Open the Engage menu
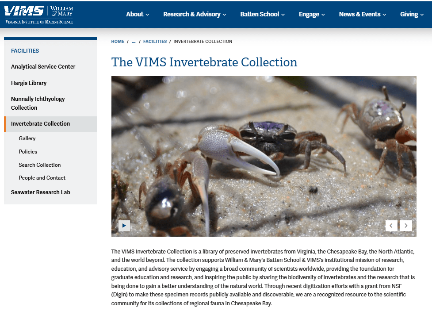This screenshot has width=432, height=311. pyautogui.click(x=311, y=14)
